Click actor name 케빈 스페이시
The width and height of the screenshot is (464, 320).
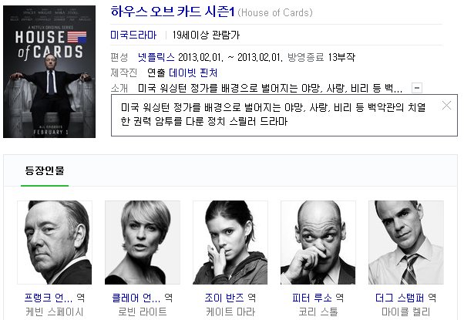pos(55,312)
